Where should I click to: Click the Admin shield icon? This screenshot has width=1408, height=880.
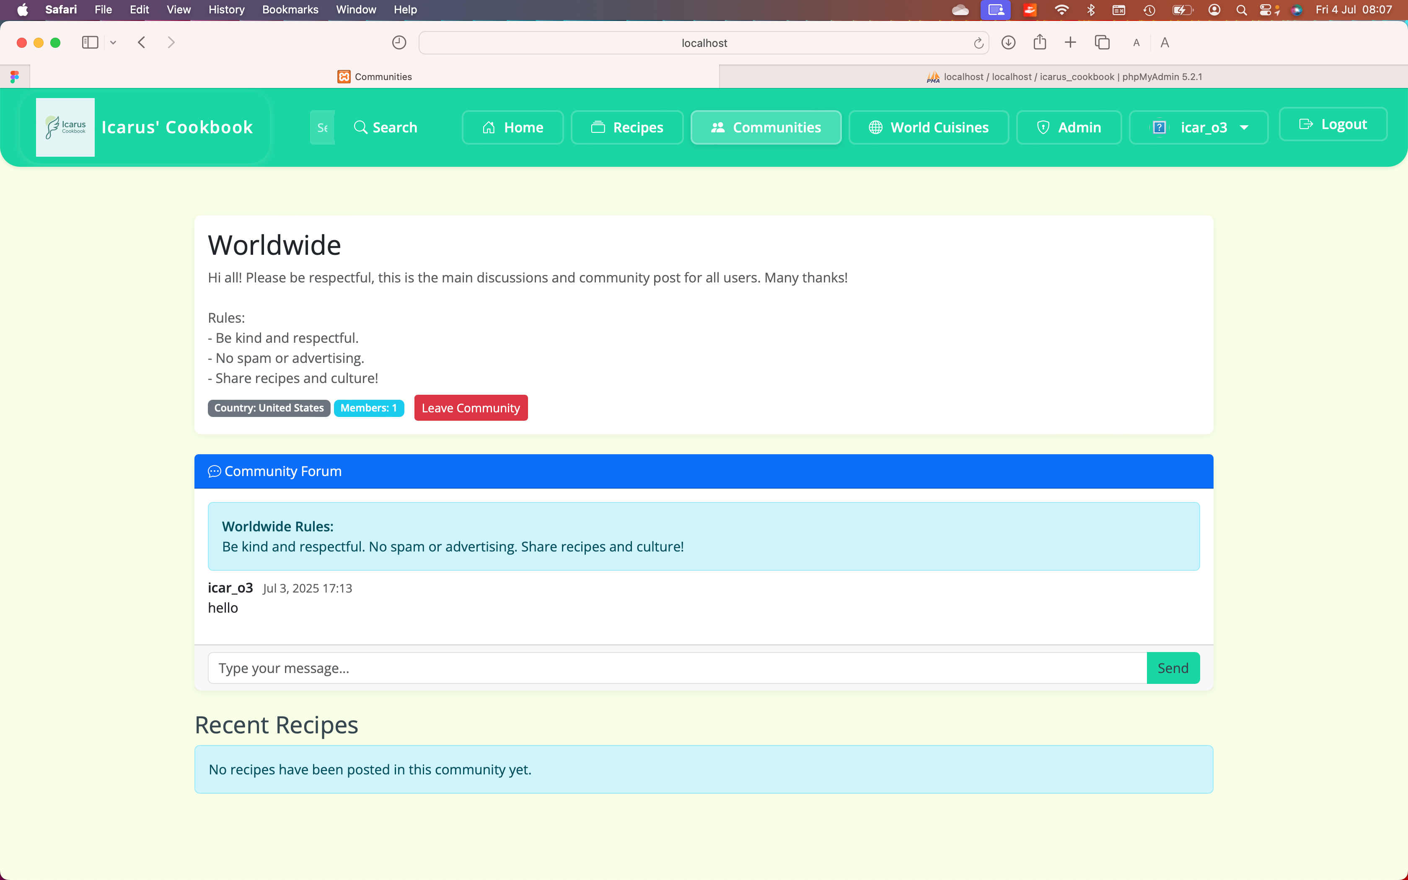tap(1043, 127)
